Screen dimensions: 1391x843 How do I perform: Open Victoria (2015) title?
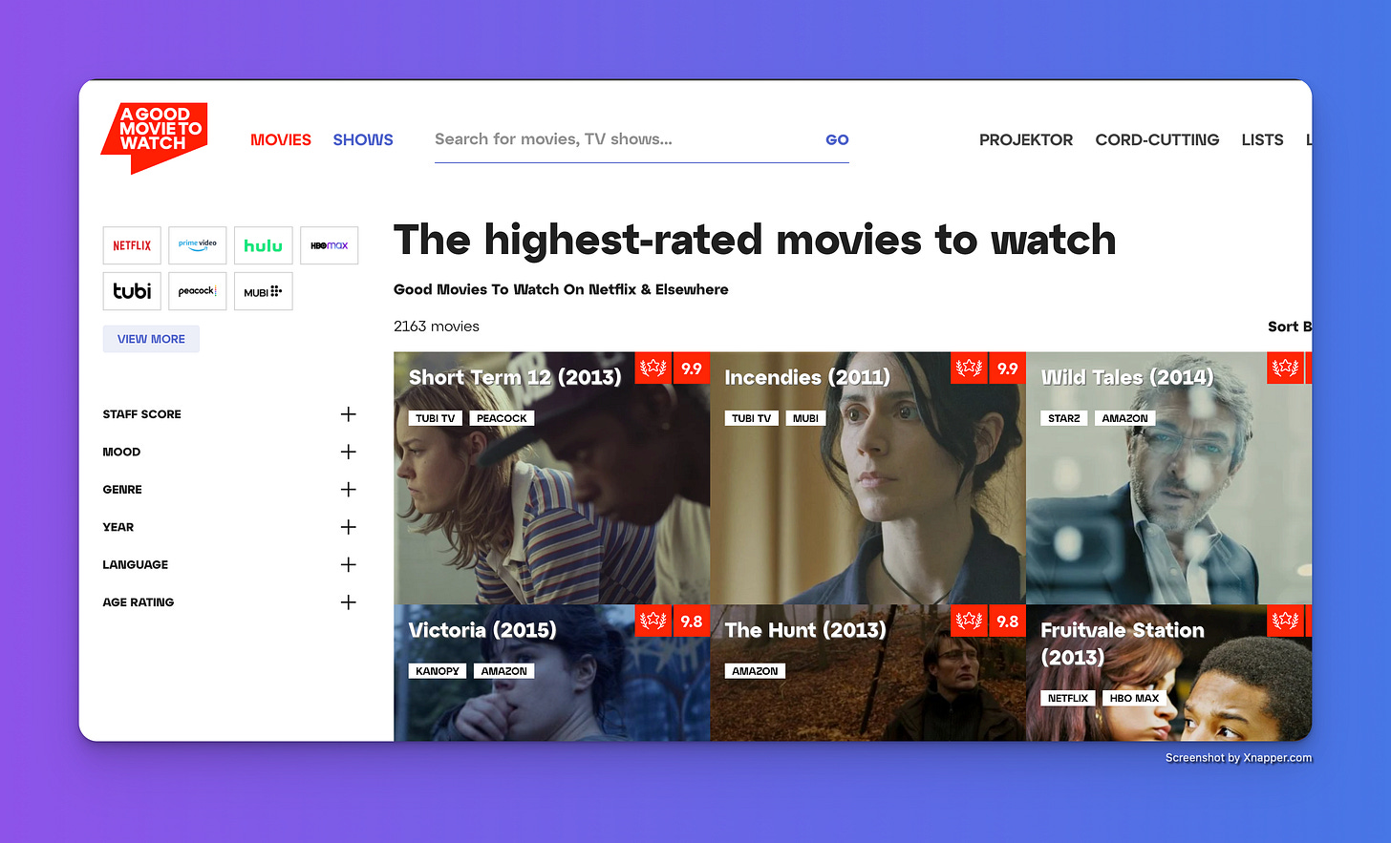point(482,630)
